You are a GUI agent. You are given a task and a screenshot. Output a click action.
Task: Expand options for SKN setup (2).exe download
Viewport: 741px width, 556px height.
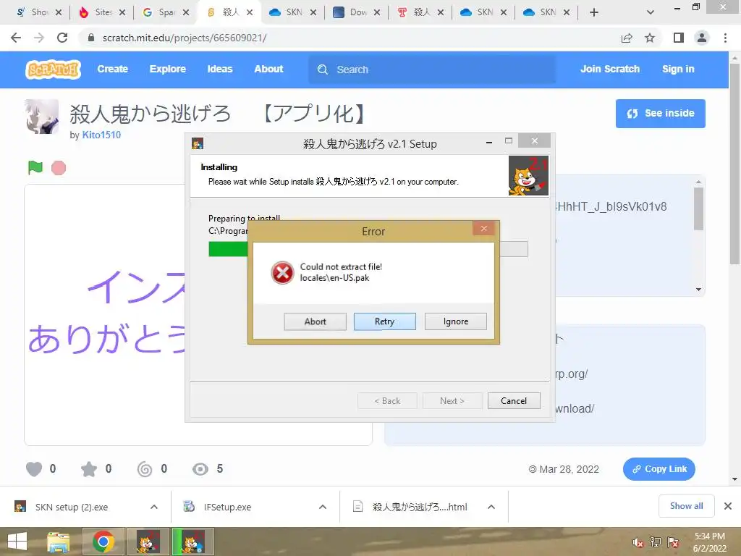pos(154,507)
